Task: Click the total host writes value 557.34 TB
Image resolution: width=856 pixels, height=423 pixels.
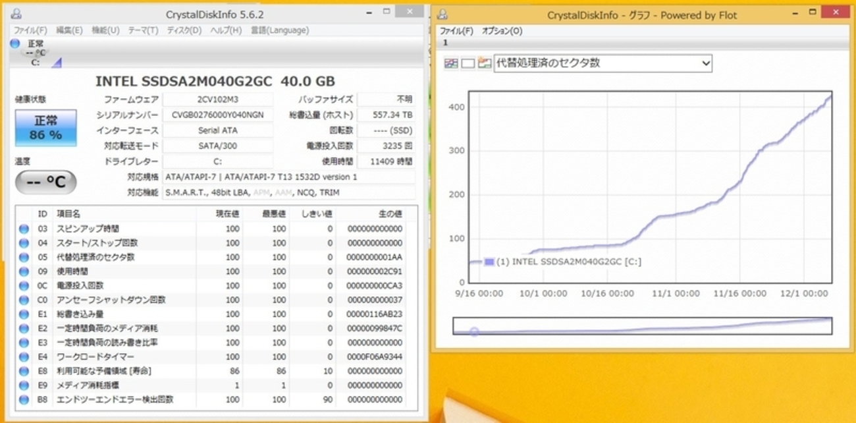Action: 387,115
